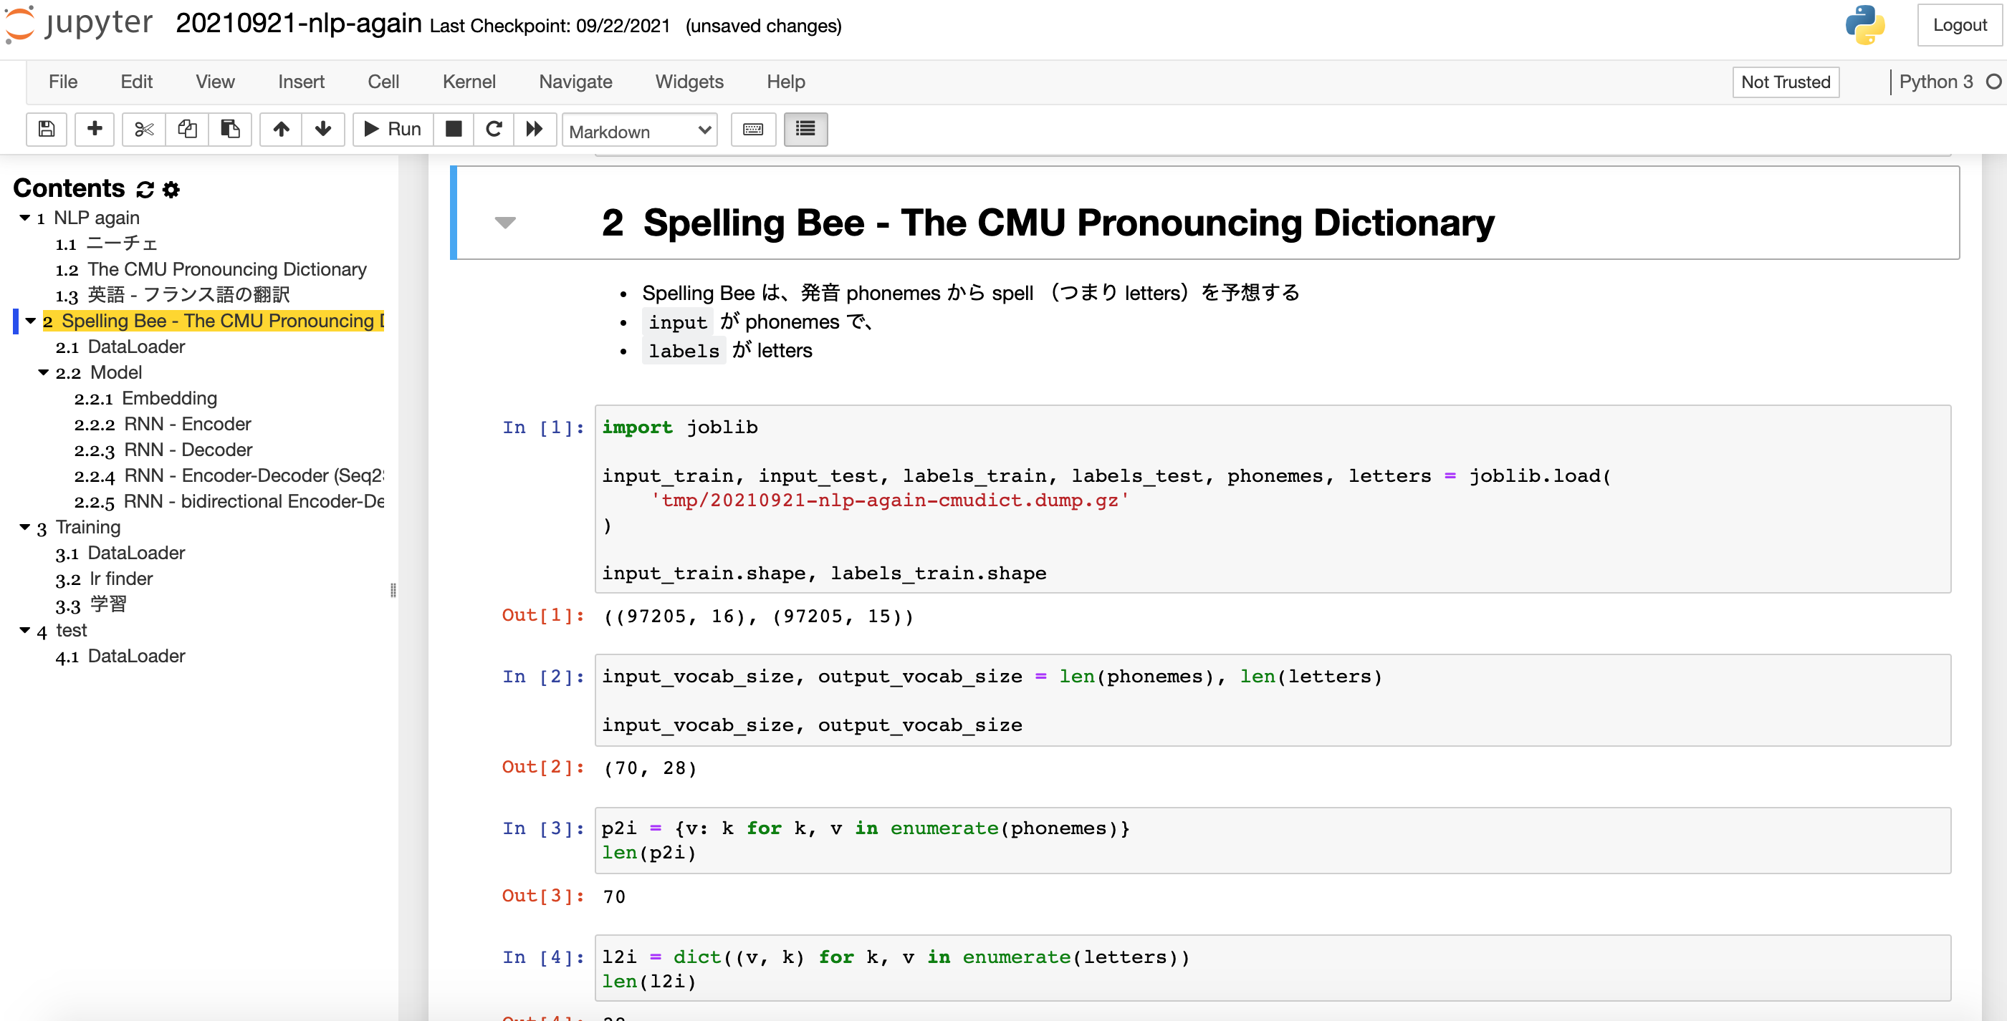The image size is (2007, 1021).
Task: Open the Cell menu
Action: pyautogui.click(x=383, y=82)
